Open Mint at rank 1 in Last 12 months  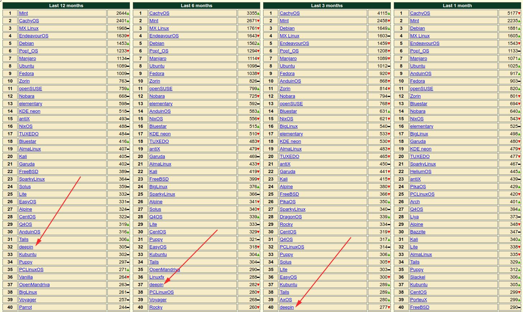click(x=23, y=13)
